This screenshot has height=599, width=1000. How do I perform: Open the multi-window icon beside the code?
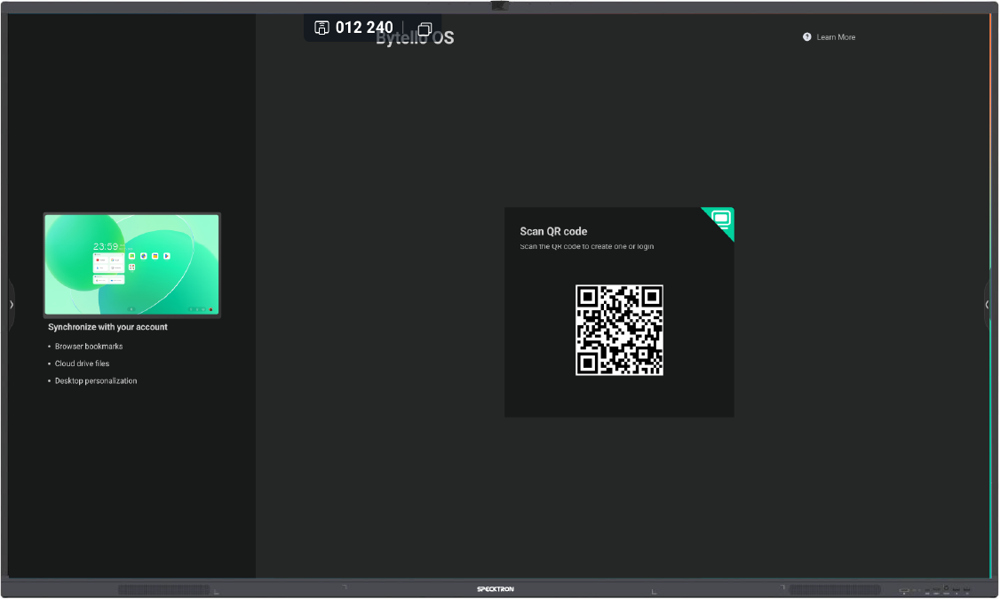pos(425,28)
